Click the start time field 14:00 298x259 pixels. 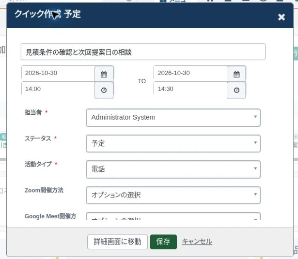(58, 89)
